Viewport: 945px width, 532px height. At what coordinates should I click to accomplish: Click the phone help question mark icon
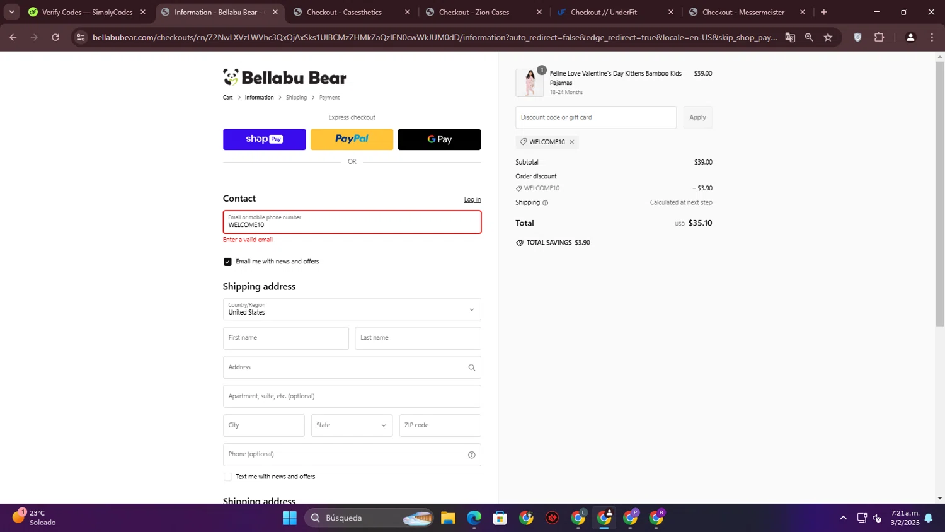[471, 455]
